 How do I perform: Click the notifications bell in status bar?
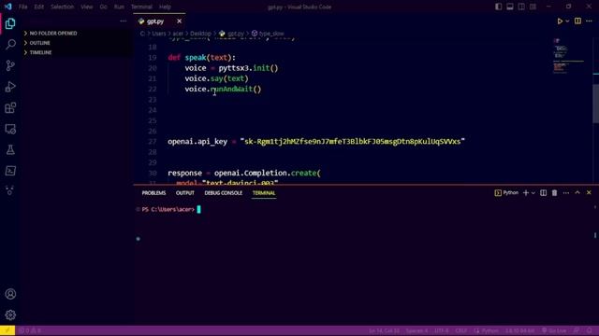(x=590, y=330)
